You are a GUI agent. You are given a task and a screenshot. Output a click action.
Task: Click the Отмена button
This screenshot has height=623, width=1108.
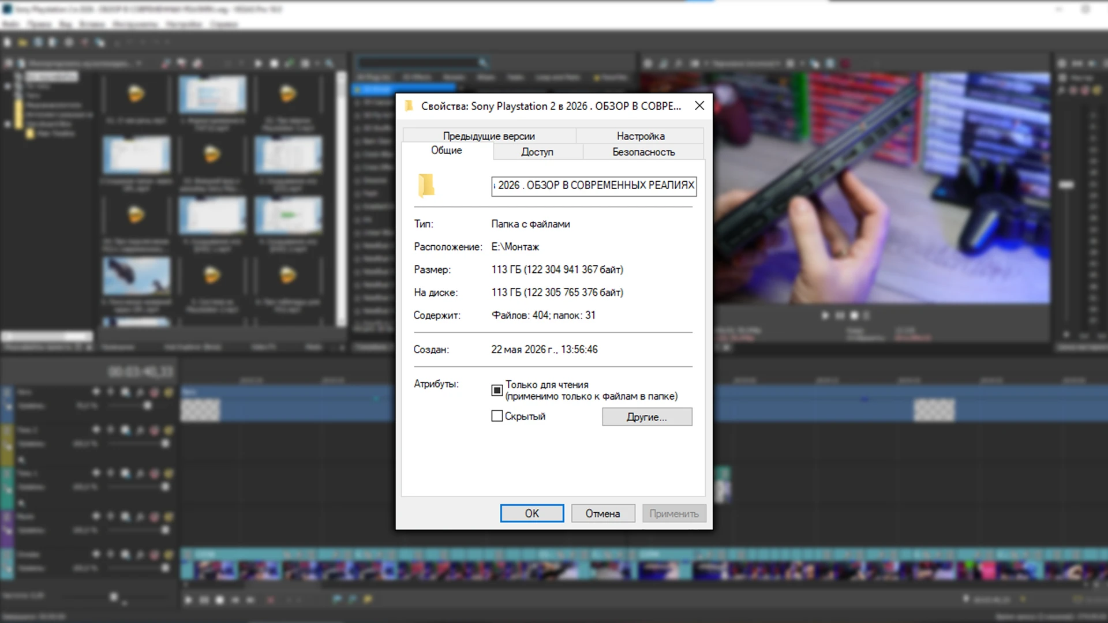point(603,513)
